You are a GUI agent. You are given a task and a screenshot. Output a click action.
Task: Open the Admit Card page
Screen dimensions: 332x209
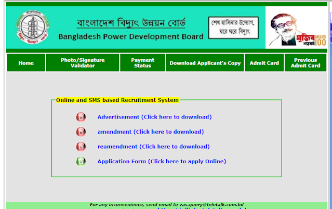pyautogui.click(x=264, y=63)
